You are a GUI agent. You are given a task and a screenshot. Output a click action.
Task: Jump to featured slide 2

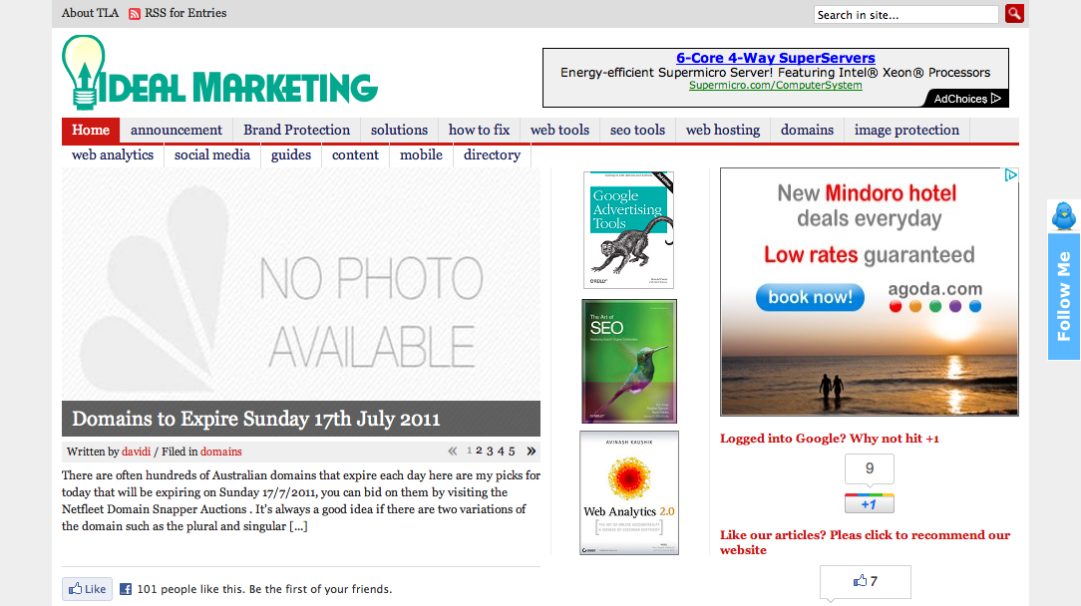point(479,451)
